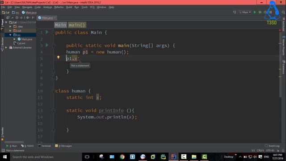The width and height of the screenshot is (286, 161).
Task: Click the Scroll from Source target icon
Action: pyautogui.click(x=17, y=18)
